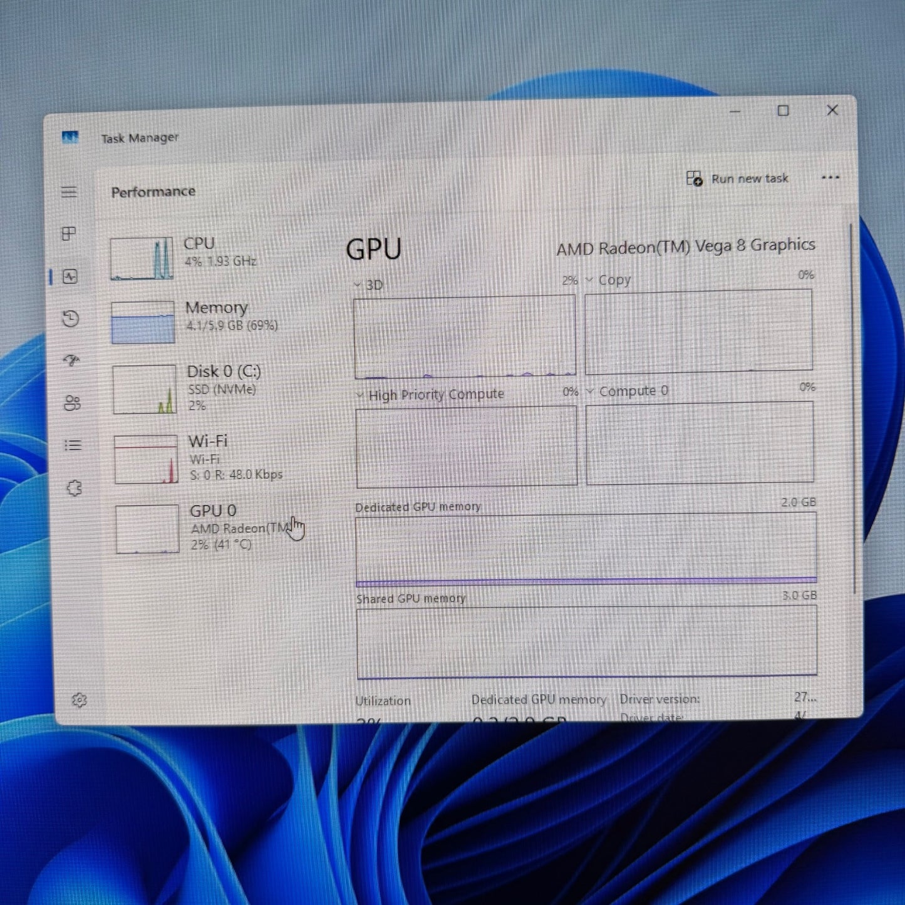
Task: Click the CPU usage mini graph
Action: point(142,258)
